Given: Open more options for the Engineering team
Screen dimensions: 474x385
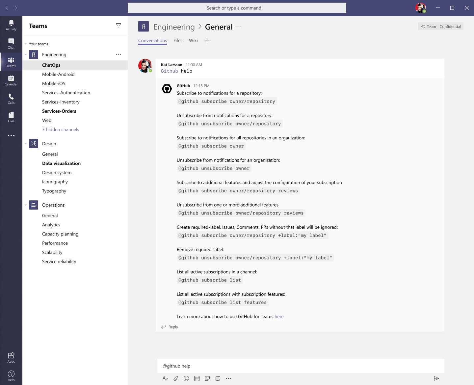Looking at the screenshot, I should point(118,55).
